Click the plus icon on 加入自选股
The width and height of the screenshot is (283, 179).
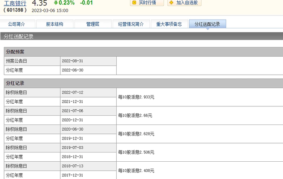coord(172,3)
